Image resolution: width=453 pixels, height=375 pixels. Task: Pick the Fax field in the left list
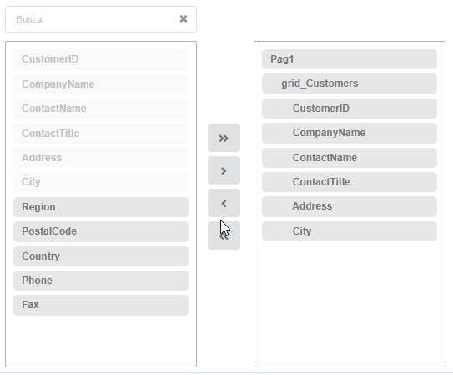pyautogui.click(x=101, y=305)
